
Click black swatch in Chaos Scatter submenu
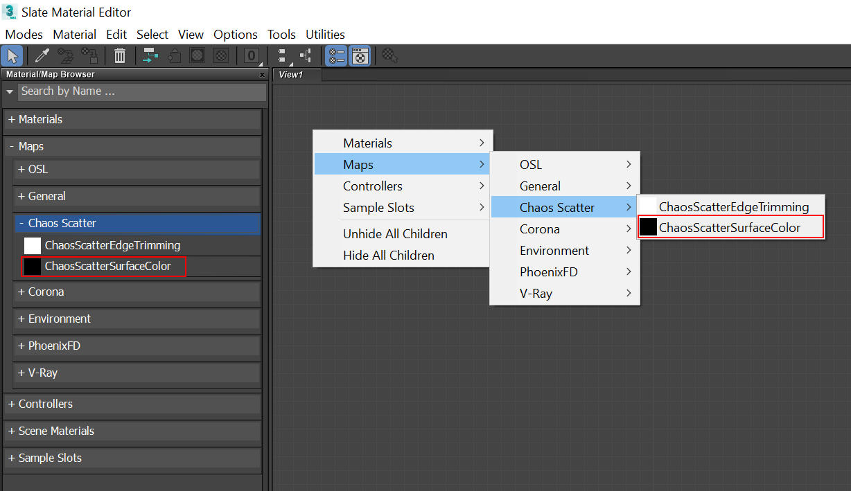(648, 227)
